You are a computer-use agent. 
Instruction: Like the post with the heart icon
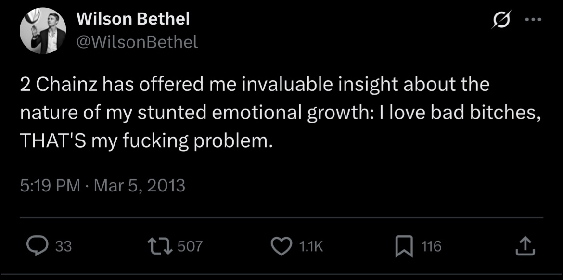281,246
